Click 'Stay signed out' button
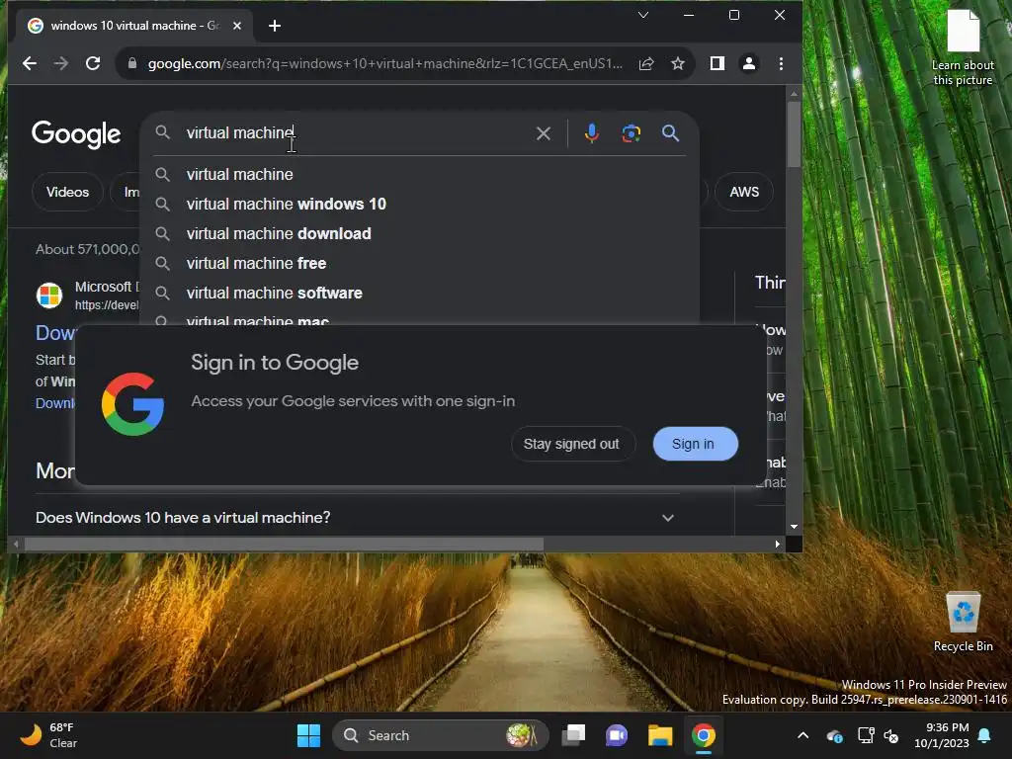The width and height of the screenshot is (1012, 759). click(572, 444)
